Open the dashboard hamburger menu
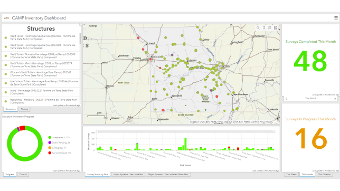This screenshot has width=340, height=191. coord(336,18)
